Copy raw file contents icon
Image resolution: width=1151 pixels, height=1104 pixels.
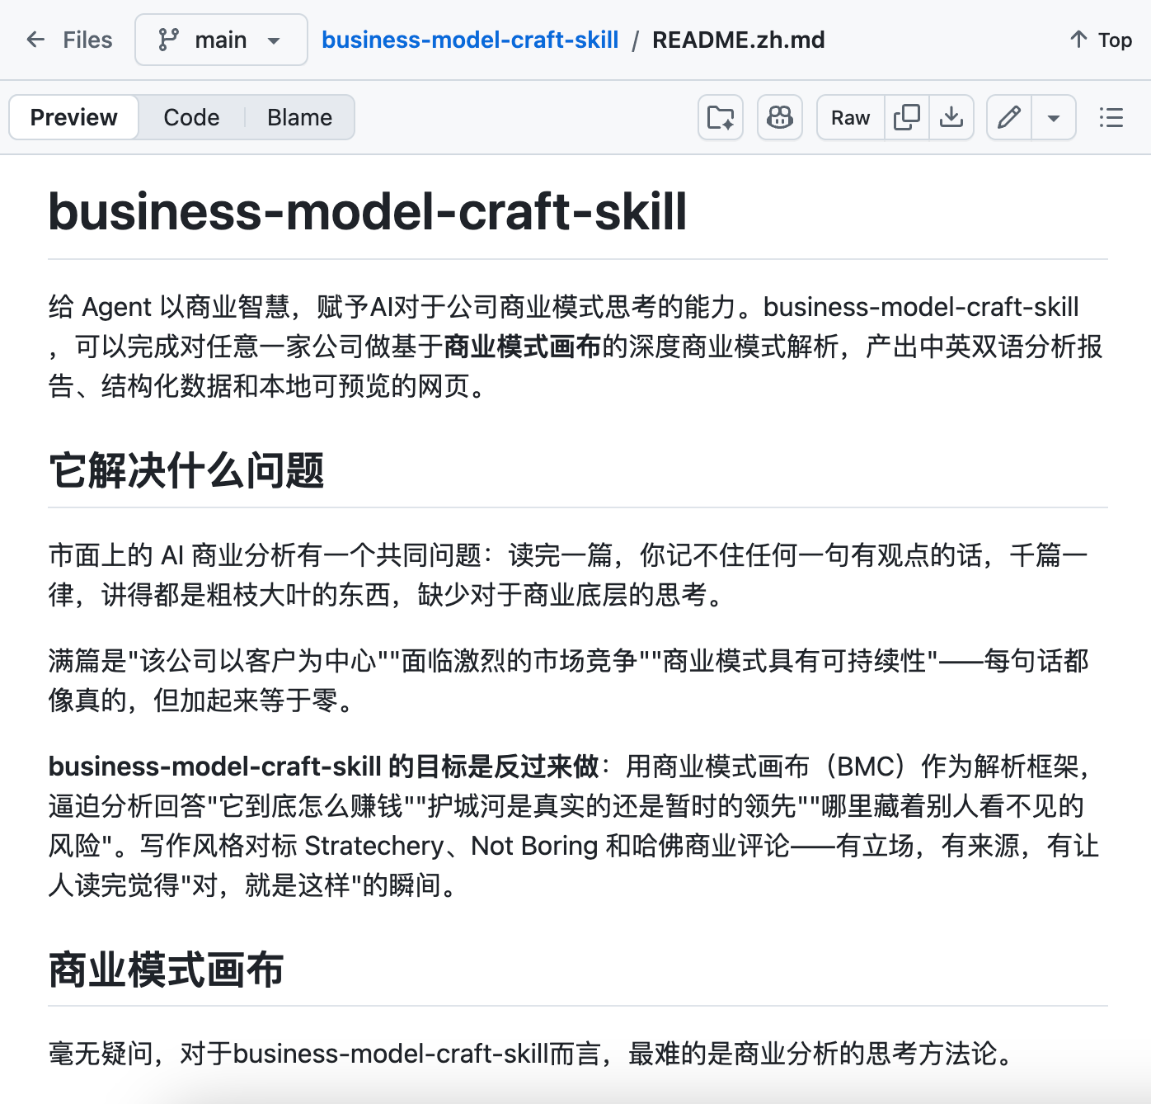click(907, 117)
